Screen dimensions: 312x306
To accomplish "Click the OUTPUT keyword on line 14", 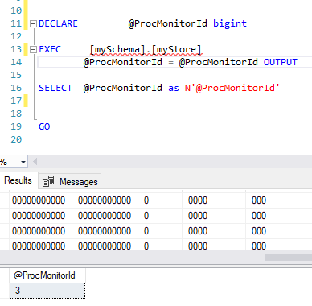I will tap(281, 62).
